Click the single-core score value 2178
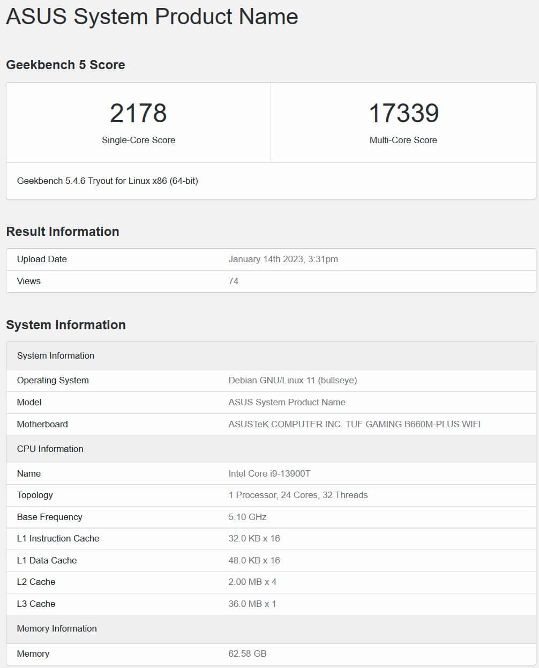 pyautogui.click(x=138, y=113)
